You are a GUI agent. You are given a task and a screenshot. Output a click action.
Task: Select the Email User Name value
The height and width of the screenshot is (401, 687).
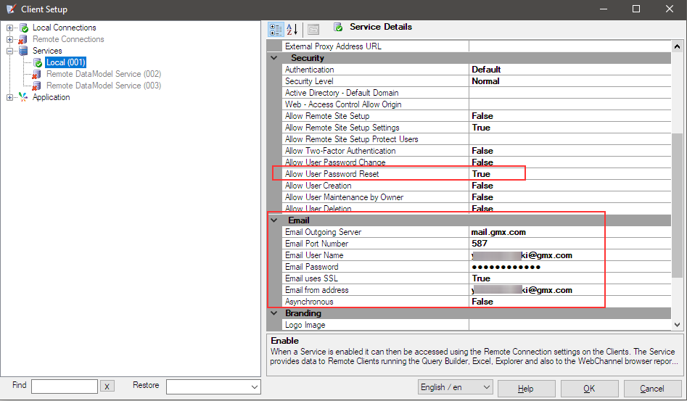[522, 255]
